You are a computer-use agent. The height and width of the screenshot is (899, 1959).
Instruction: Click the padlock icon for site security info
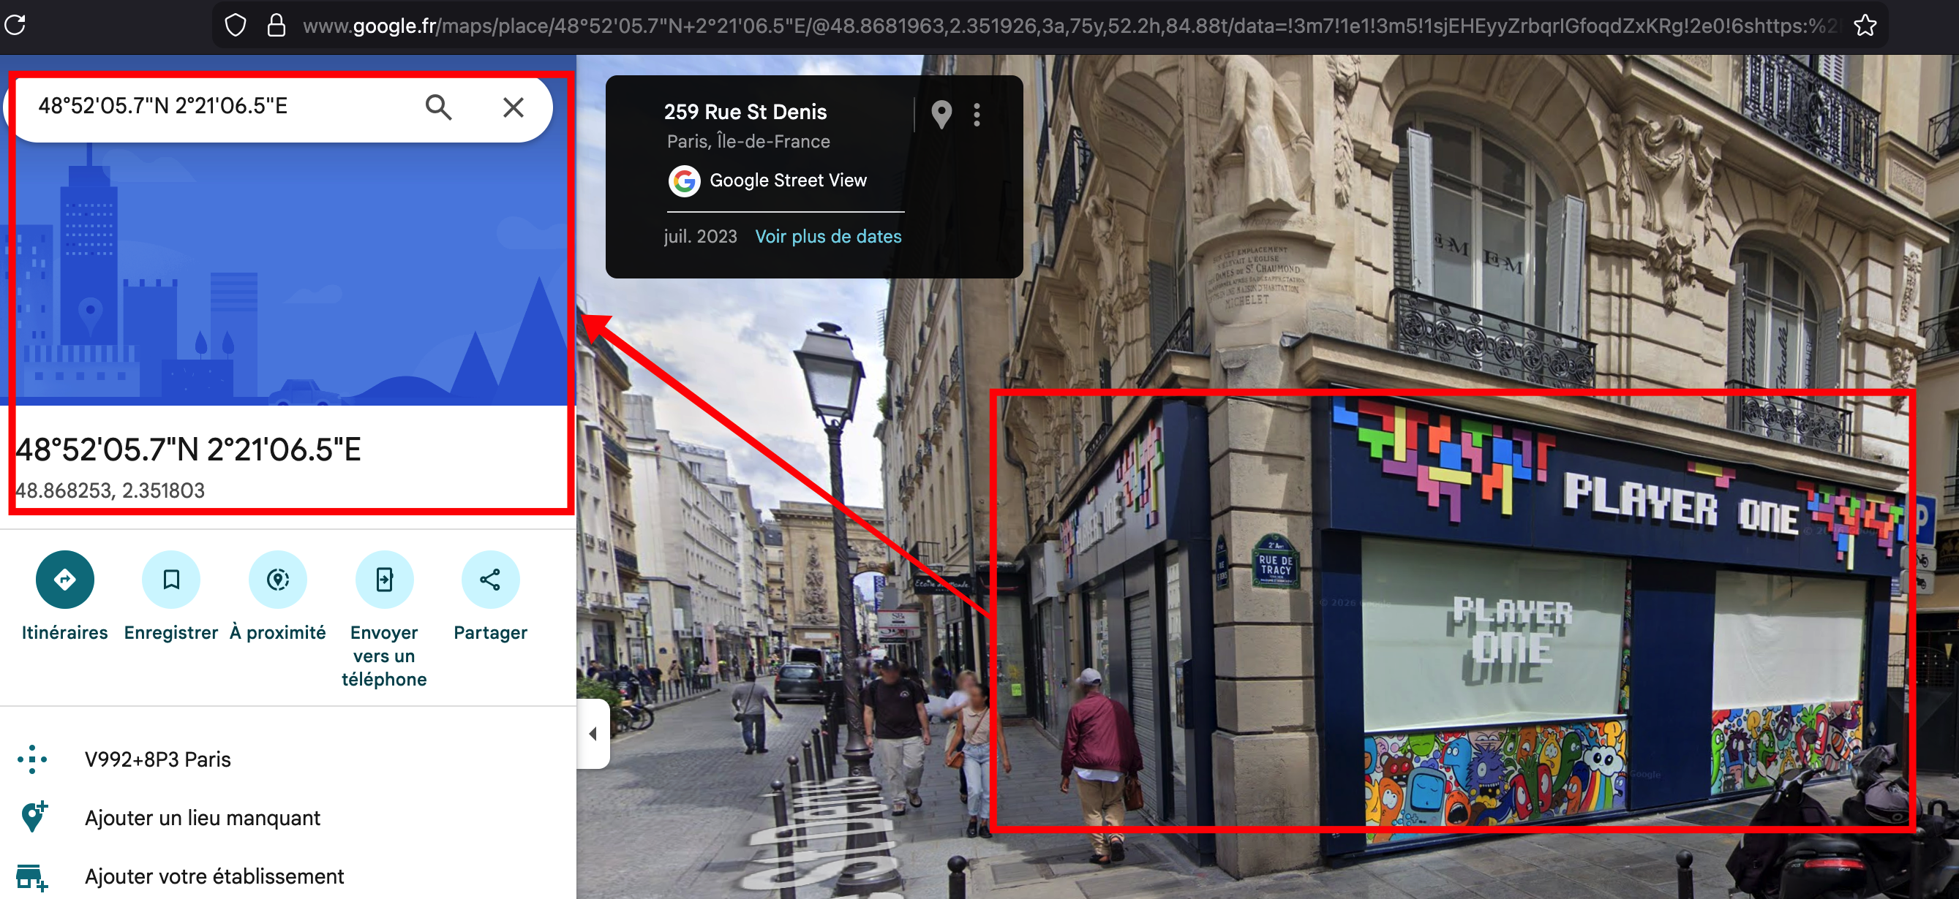point(276,23)
